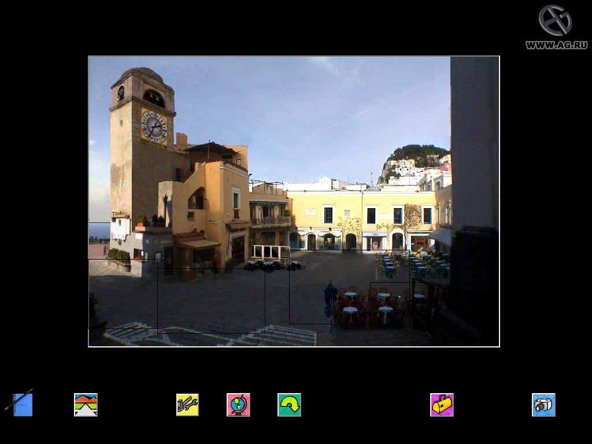Click the bicycle parked near the café chairs
Viewport: 592px width, 444px height.
331,306
